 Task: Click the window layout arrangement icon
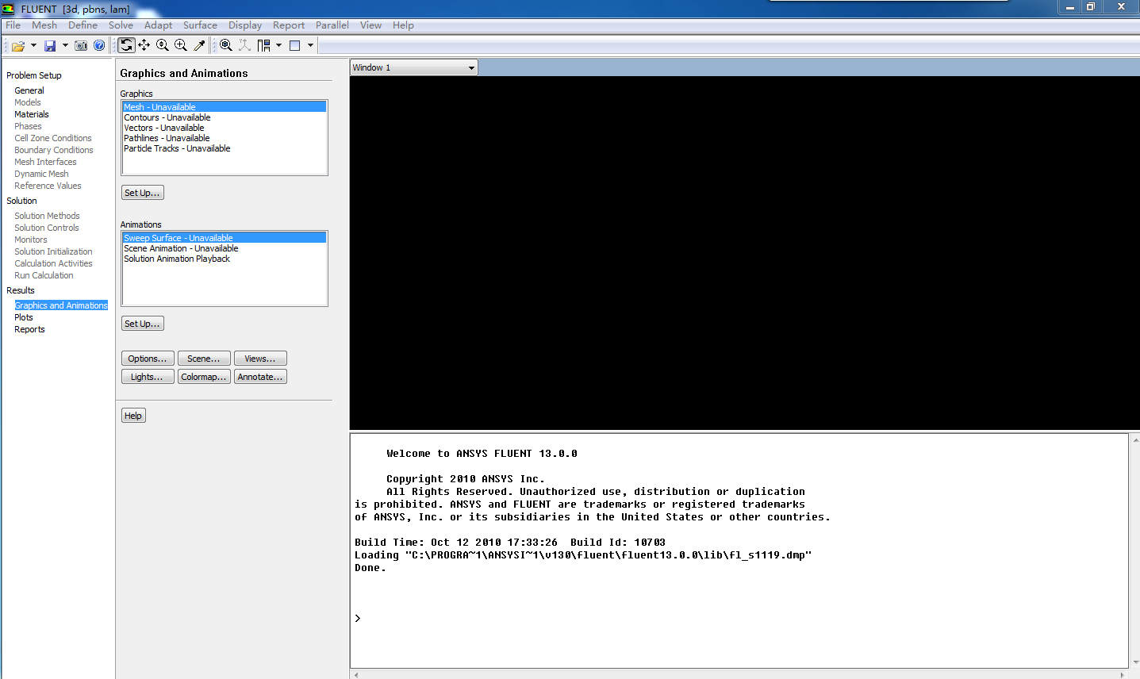263,45
